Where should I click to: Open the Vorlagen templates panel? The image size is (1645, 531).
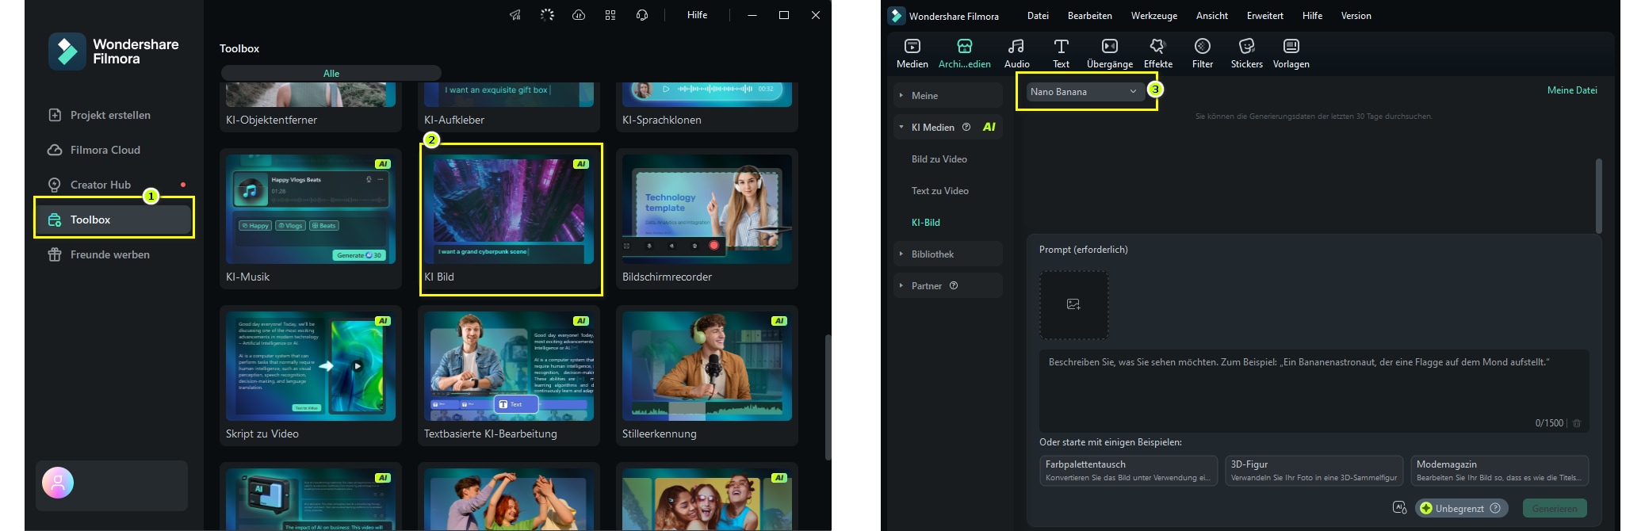(1291, 53)
